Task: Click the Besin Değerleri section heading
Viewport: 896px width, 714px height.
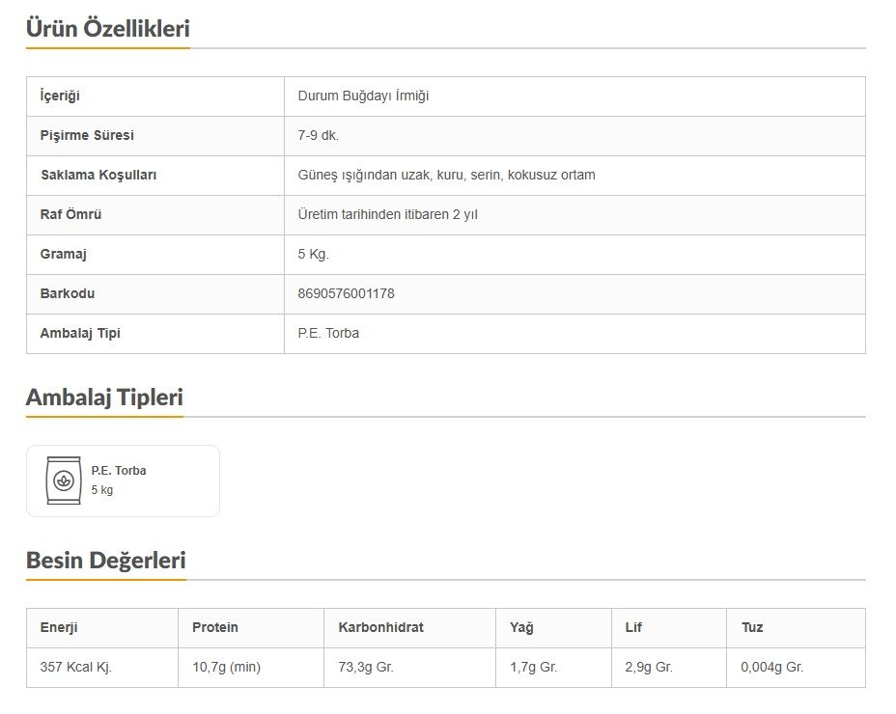Action: click(105, 561)
